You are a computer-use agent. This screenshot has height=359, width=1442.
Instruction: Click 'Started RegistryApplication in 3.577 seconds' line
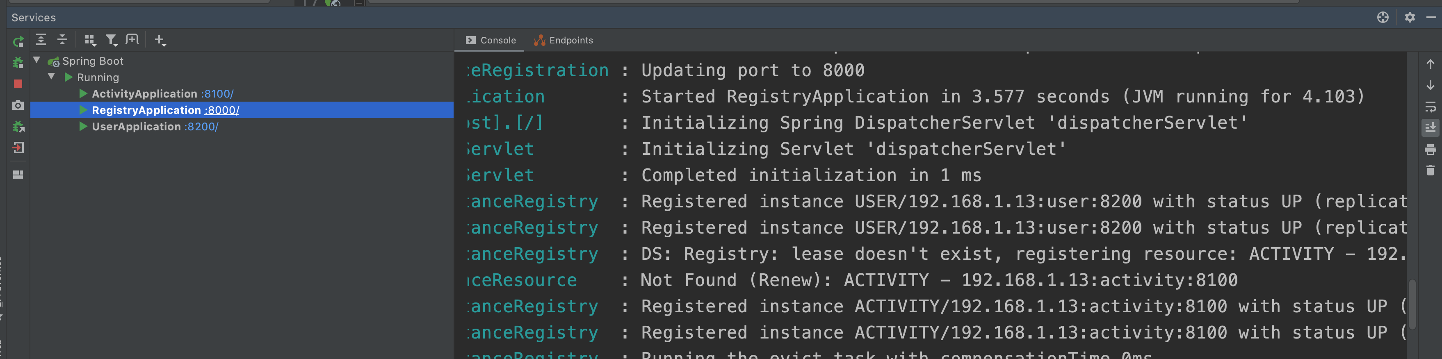[1003, 97]
